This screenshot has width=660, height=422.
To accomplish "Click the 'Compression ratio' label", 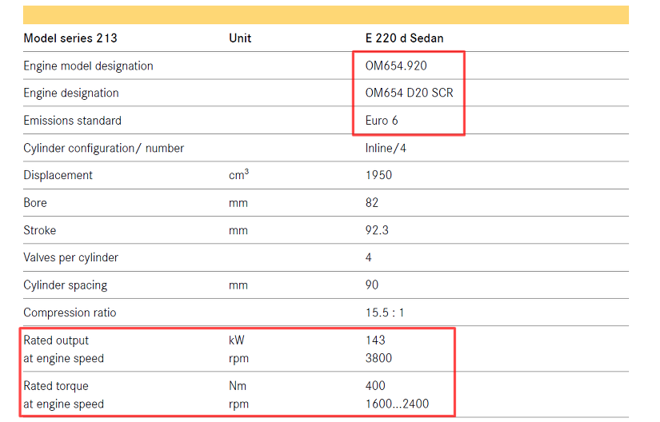I will tap(70, 313).
